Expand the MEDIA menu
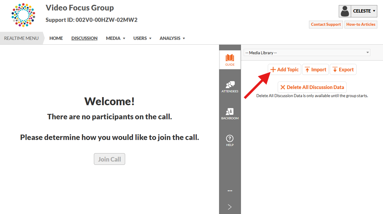Image resolution: width=383 pixels, height=214 pixels. click(x=116, y=38)
